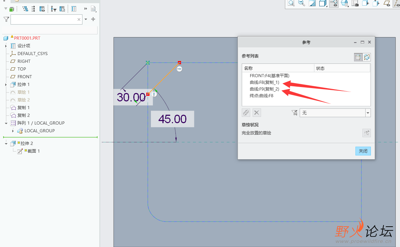Select hidden sketch 草绘 2
400x247 pixels.
tap(23, 100)
